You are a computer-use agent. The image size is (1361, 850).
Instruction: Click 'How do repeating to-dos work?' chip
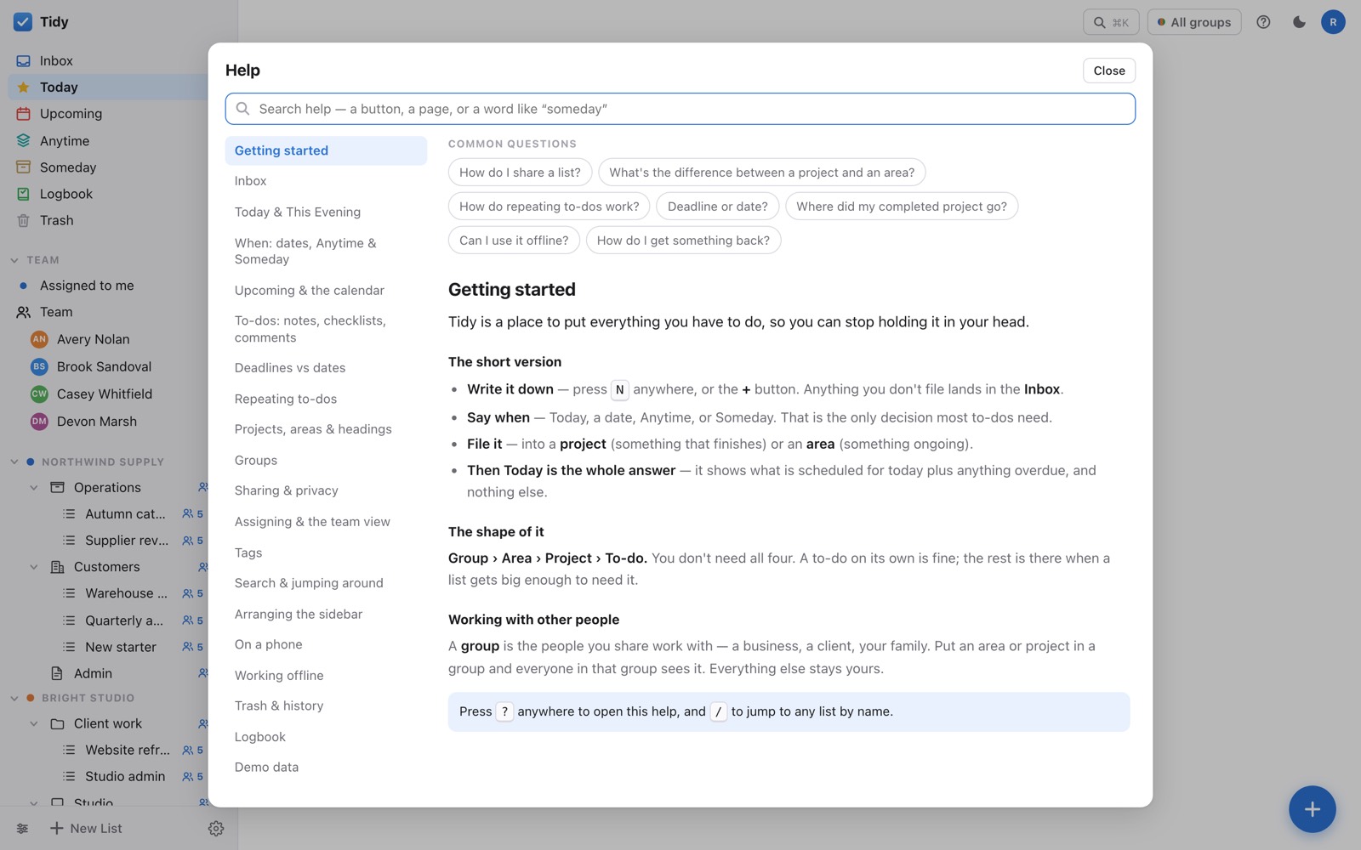coord(549,207)
